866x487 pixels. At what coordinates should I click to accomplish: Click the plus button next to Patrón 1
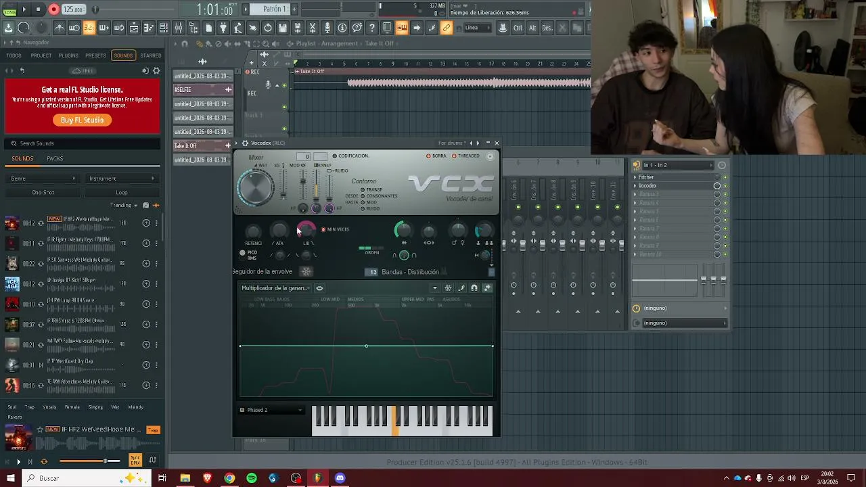(294, 9)
